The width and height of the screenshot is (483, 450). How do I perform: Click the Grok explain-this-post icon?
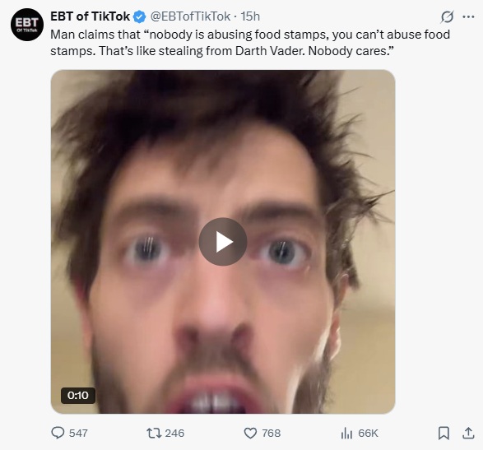coord(447,17)
